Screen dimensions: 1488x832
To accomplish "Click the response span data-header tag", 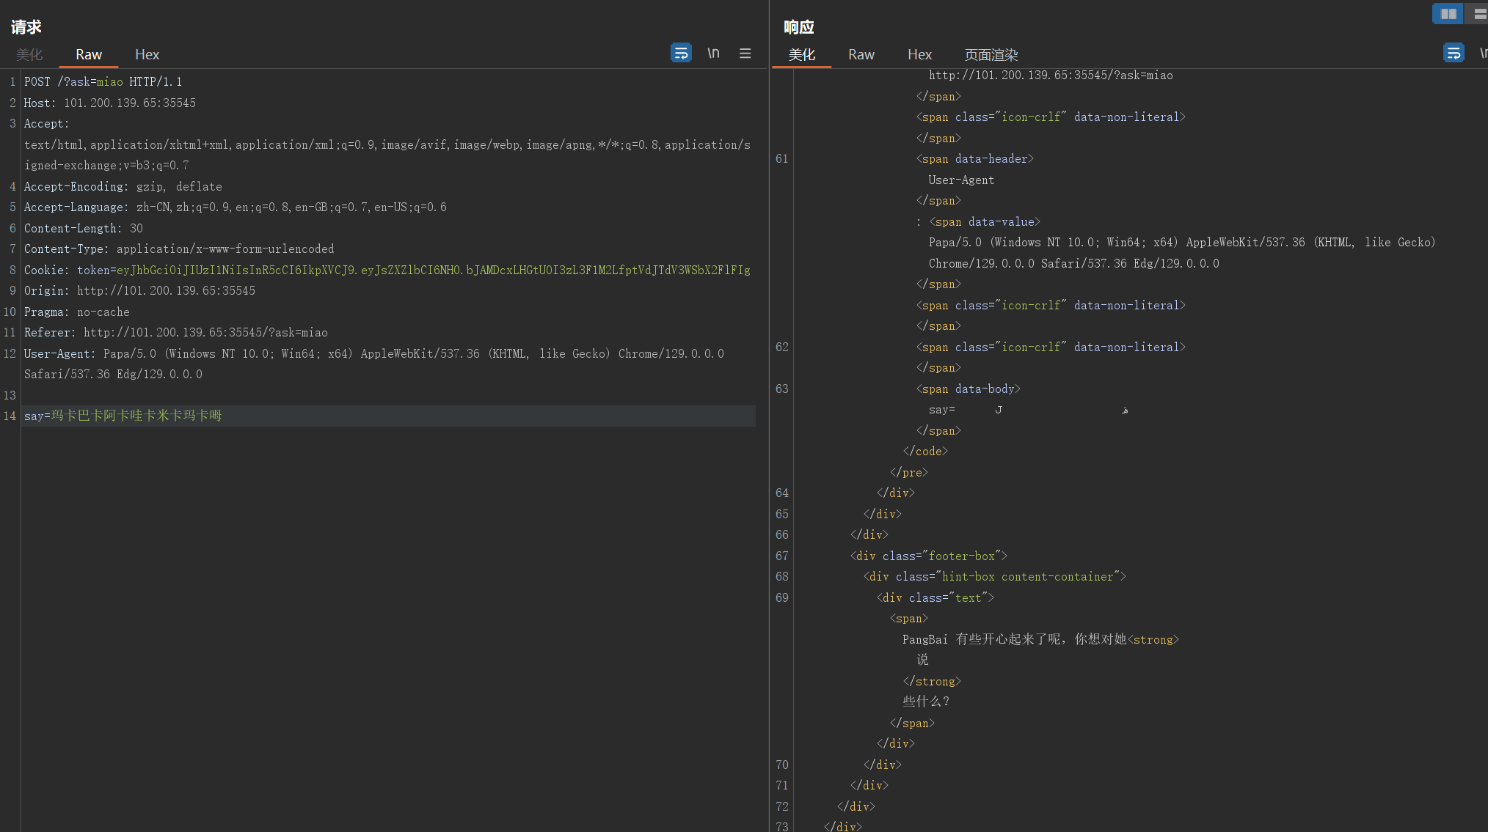I will pos(974,158).
